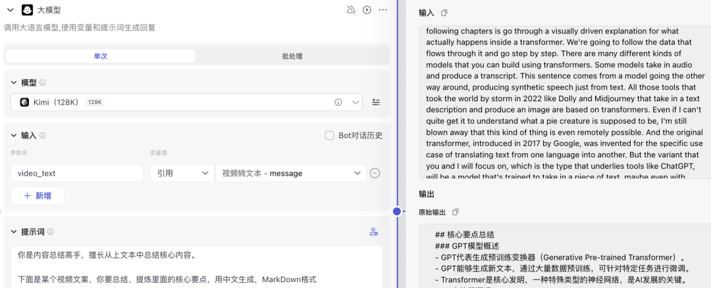The height and width of the screenshot is (288, 711).
Task: Collapse the 输入 section in node panel
Action: click(x=14, y=135)
